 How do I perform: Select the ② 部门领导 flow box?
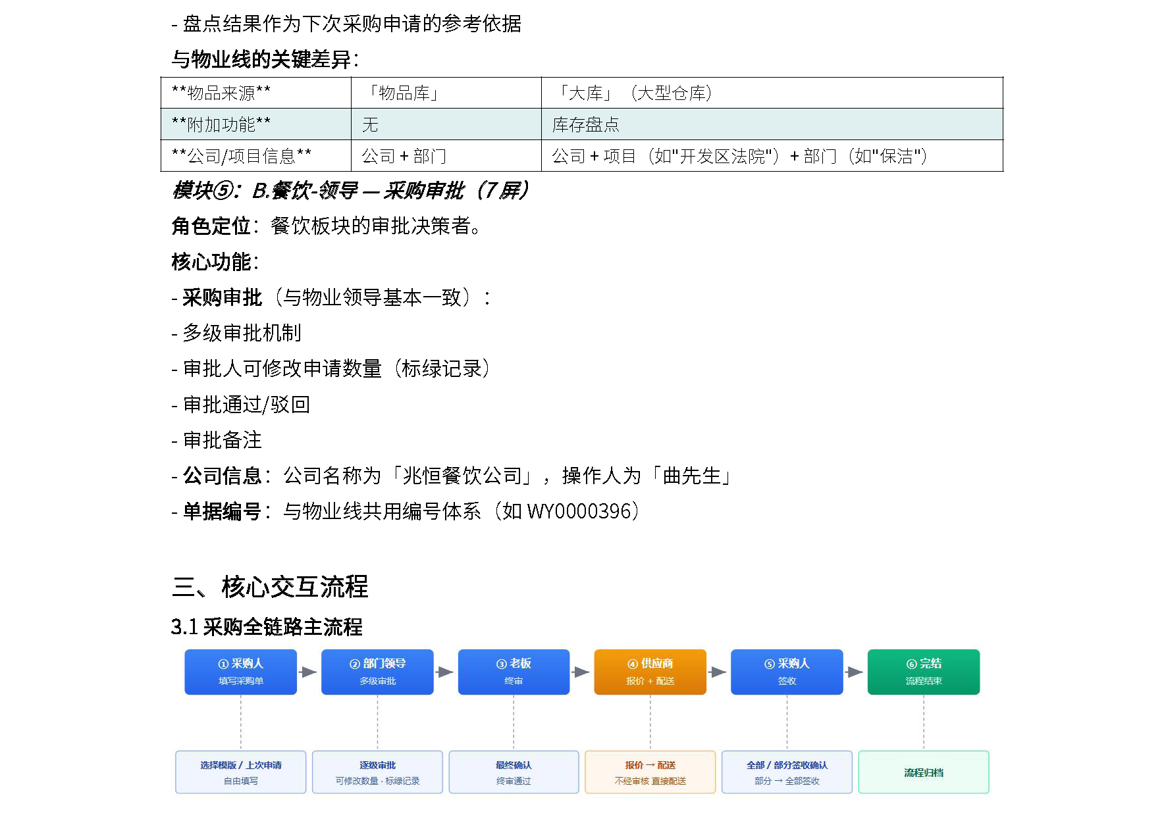[377, 672]
